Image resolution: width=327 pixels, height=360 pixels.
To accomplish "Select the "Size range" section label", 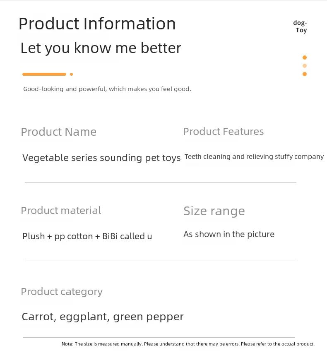I will click(x=214, y=211).
